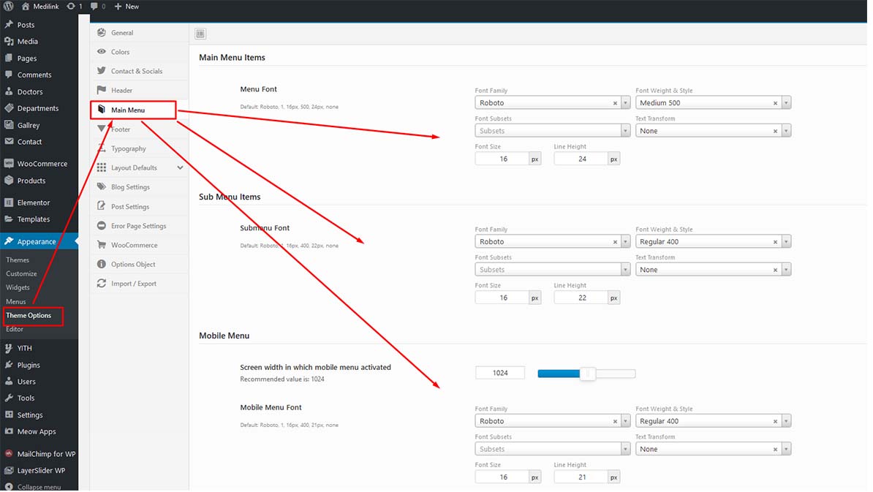Open Menu Font Text Transform dropdown
Viewport: 873px width, 492px height.
pos(713,131)
